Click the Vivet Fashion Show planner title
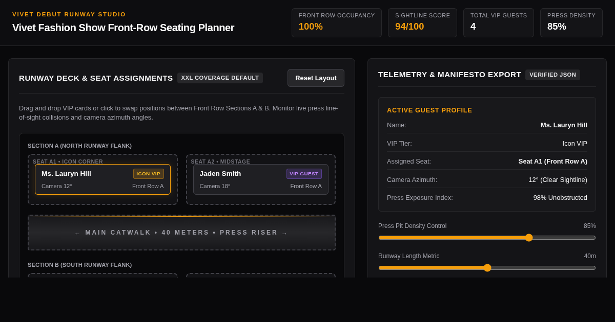This screenshot has height=322, width=615. 123,28
